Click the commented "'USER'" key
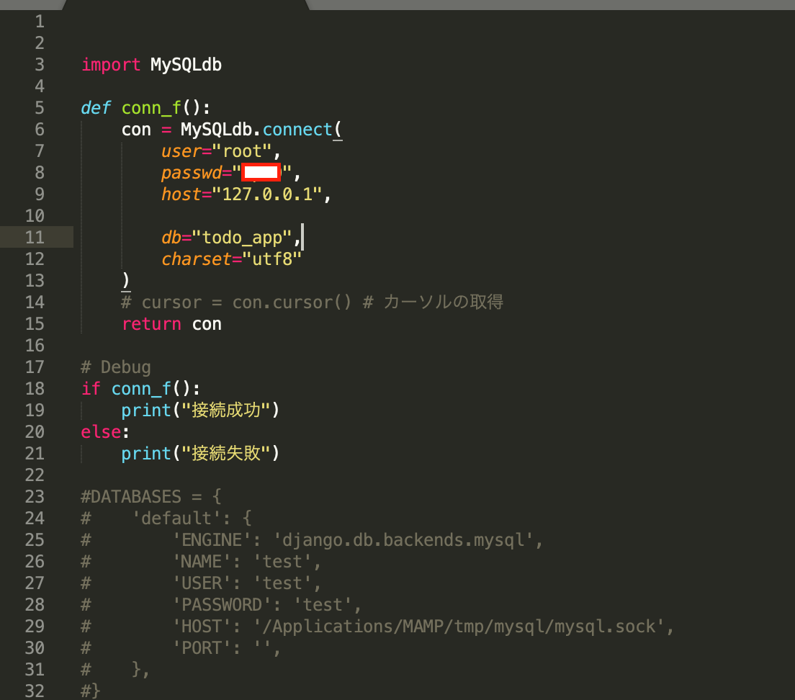Image resolution: width=795 pixels, height=700 pixels. 202,583
